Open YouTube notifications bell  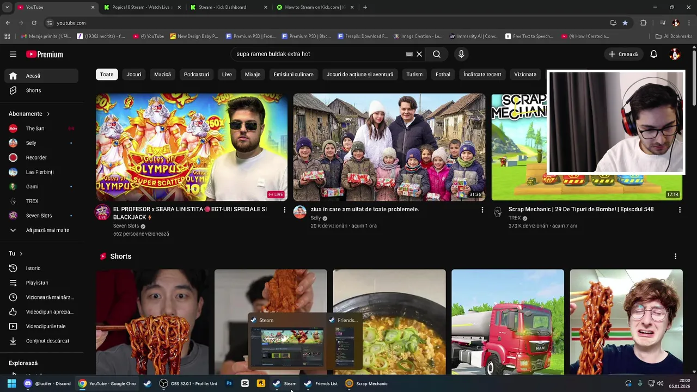tap(653, 54)
